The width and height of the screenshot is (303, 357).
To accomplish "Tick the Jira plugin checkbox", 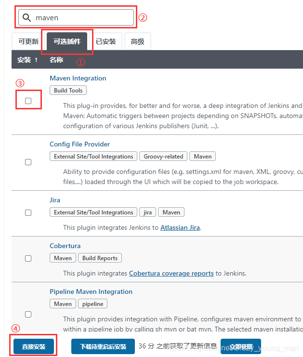I will pyautogui.click(x=28, y=212).
